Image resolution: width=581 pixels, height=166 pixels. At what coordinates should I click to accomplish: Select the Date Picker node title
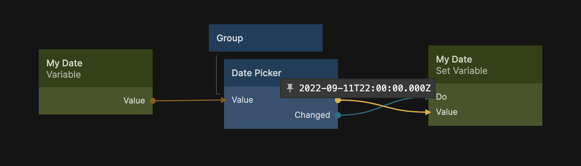pyautogui.click(x=257, y=73)
